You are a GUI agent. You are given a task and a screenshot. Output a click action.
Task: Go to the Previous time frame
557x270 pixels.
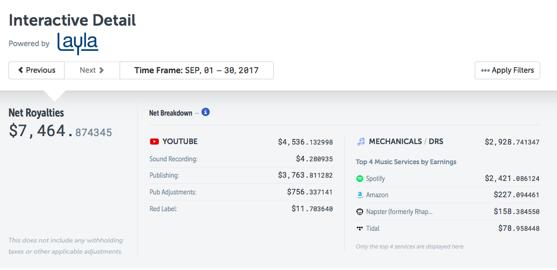pyautogui.click(x=36, y=70)
